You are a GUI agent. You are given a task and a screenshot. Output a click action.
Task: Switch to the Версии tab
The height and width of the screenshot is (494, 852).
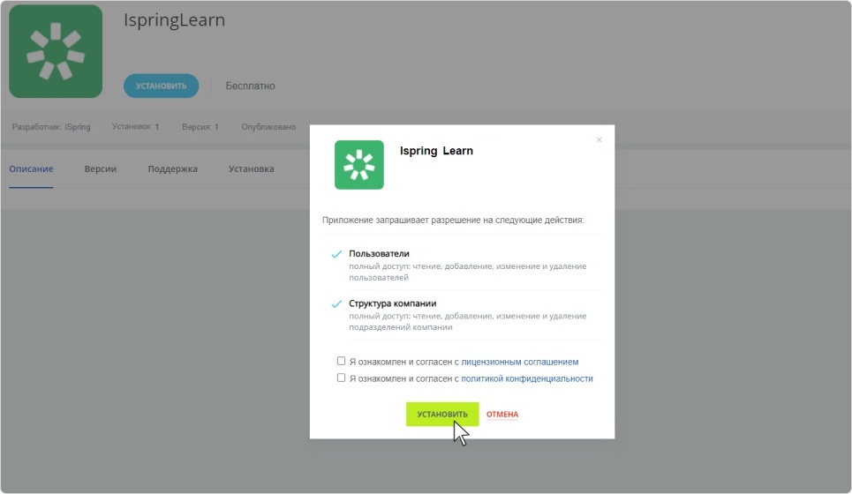pyautogui.click(x=101, y=168)
